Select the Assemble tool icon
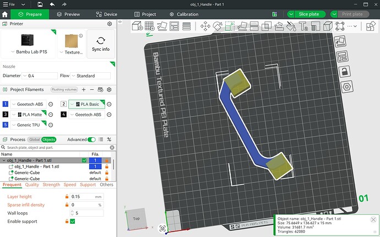The height and width of the screenshot is (237, 380). 340,26
